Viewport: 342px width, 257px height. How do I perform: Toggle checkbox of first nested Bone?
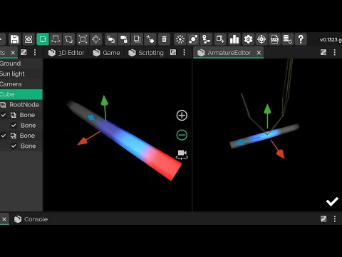14,126
